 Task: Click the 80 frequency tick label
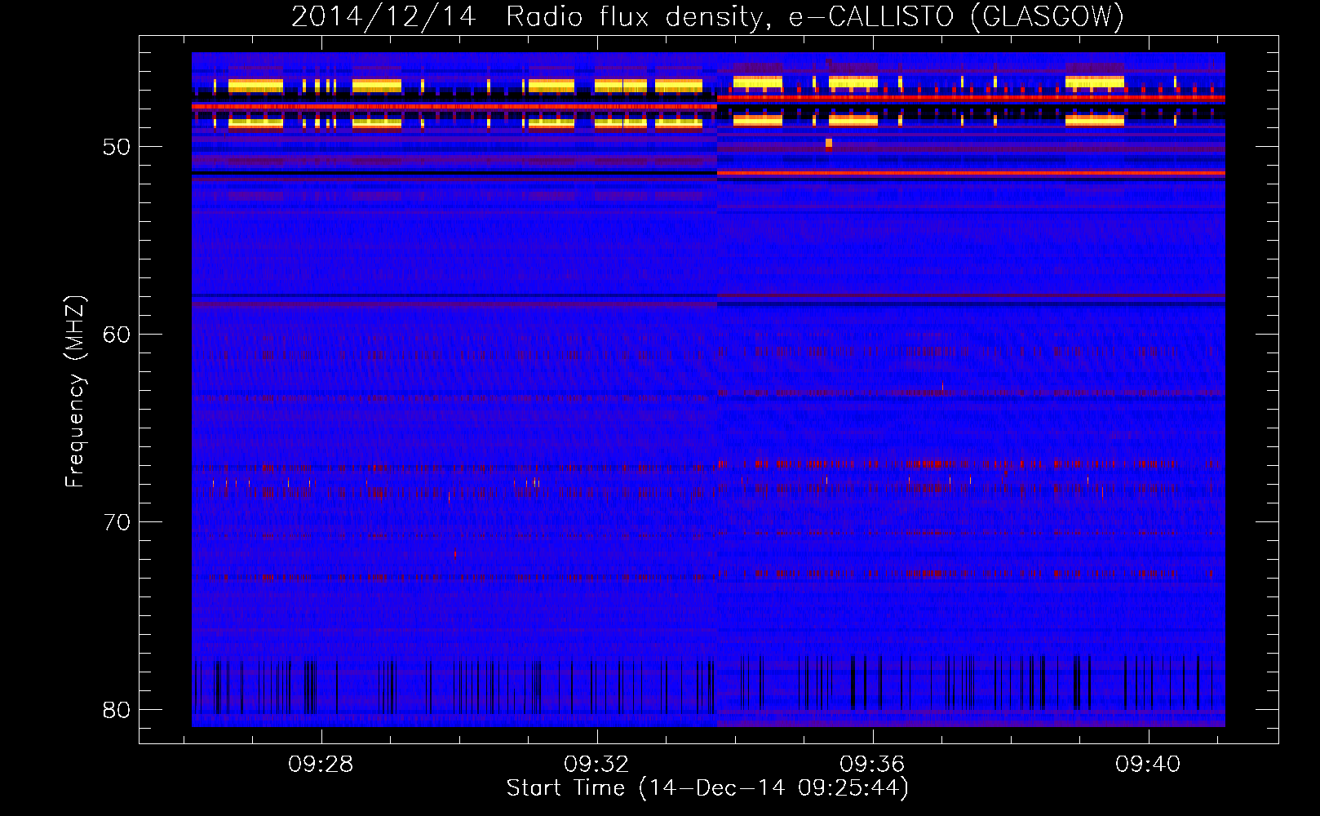[117, 710]
